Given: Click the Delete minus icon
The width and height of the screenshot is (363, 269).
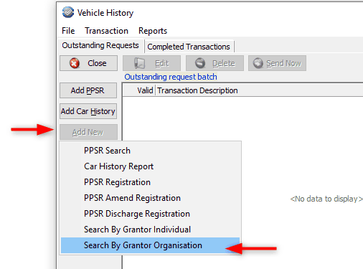Looking at the screenshot, I should pos(200,63).
